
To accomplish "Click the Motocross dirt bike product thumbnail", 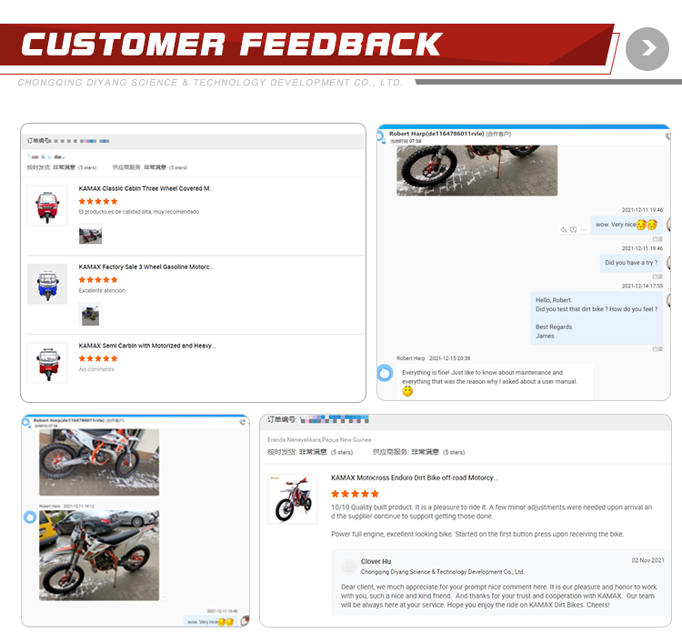I will (x=292, y=499).
